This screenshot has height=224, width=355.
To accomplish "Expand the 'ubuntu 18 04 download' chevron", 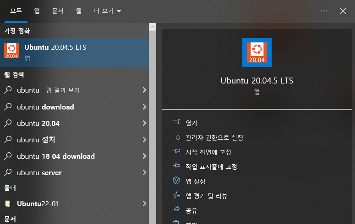I will [x=144, y=156].
